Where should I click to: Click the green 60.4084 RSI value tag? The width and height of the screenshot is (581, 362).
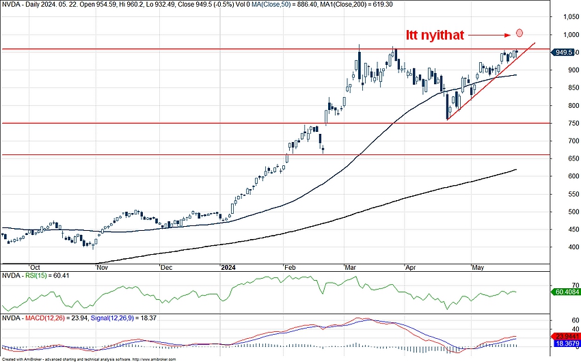[565, 292]
